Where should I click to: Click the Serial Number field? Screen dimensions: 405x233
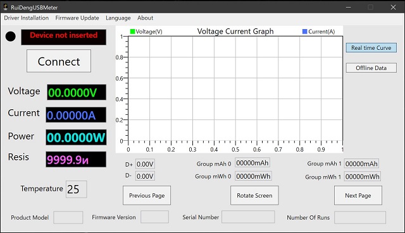(x=248, y=217)
